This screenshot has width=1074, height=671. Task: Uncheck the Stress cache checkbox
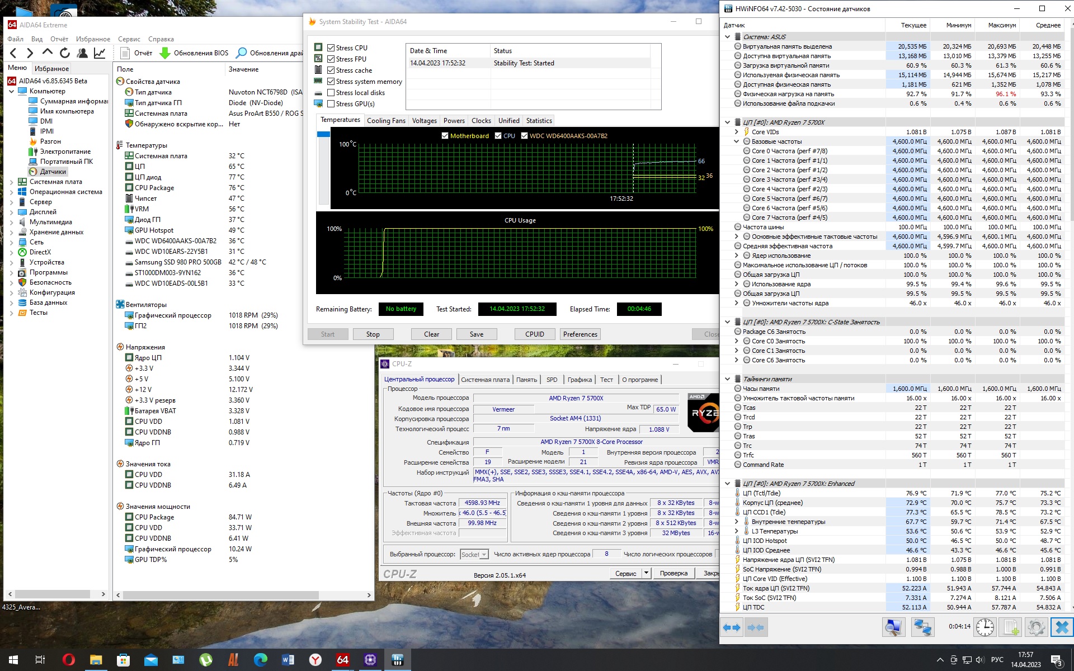[331, 70]
